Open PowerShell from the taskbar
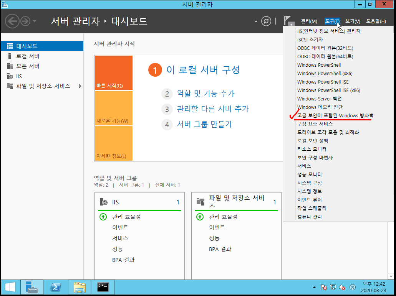The height and width of the screenshot is (296, 396). click(56, 287)
